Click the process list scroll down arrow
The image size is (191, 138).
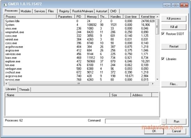[x=157, y=79]
